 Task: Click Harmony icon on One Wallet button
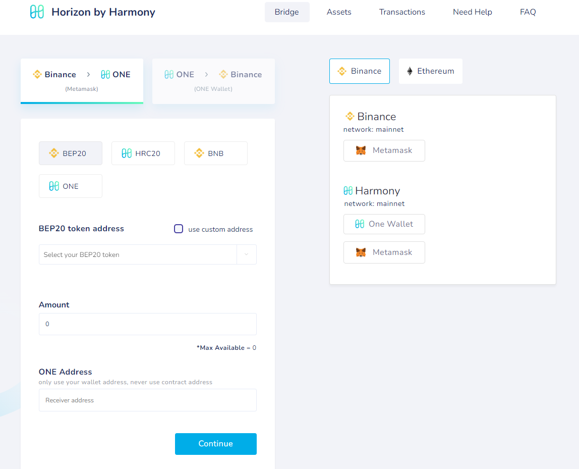click(x=360, y=224)
